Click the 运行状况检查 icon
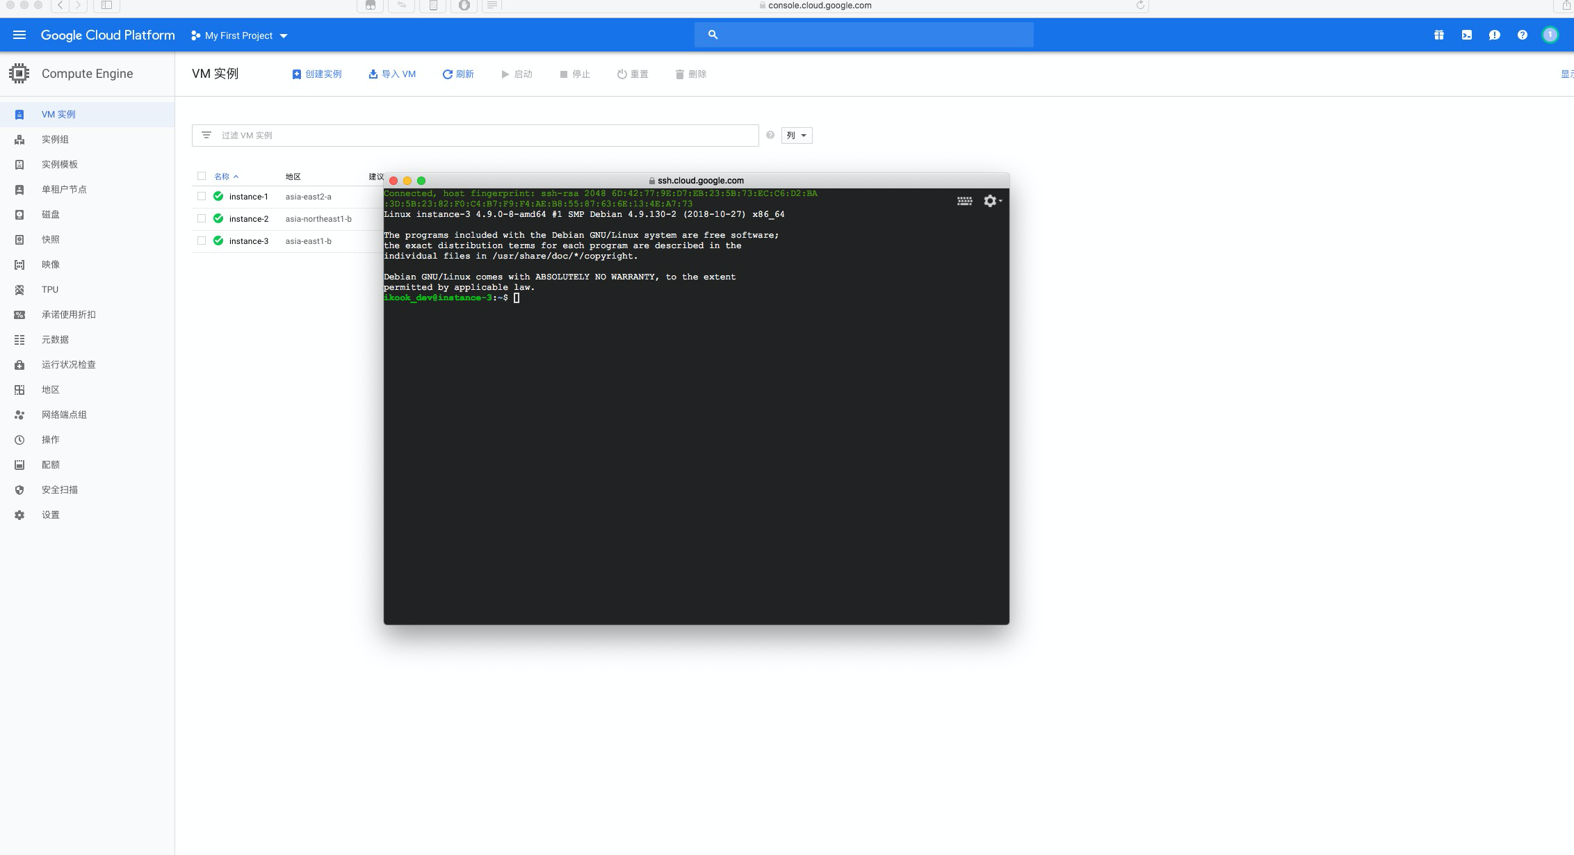The width and height of the screenshot is (1574, 855). pyautogui.click(x=19, y=365)
